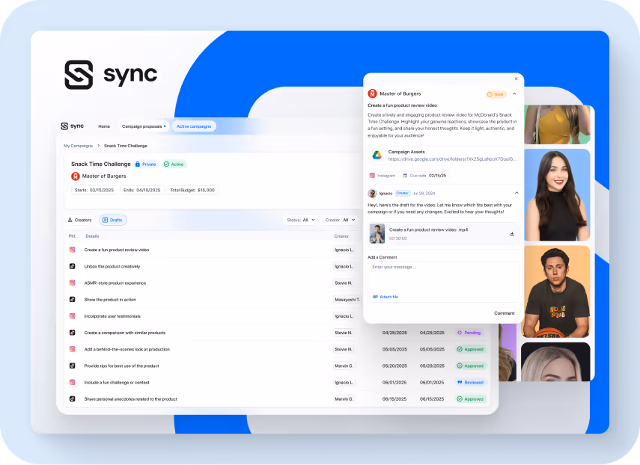Click the 'ASMR-style product experience' row text
The image size is (640, 465).
pyautogui.click(x=115, y=283)
